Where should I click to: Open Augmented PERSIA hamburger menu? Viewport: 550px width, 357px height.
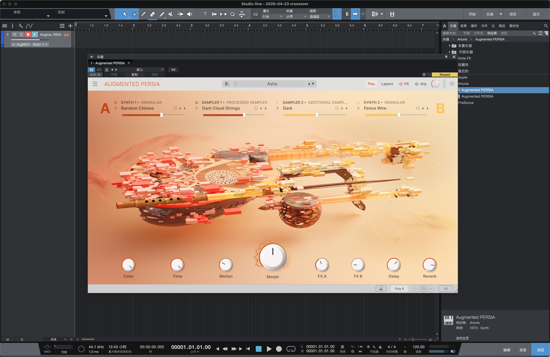[x=95, y=84]
